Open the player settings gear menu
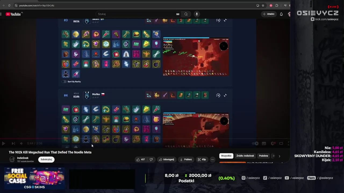Image resolution: width=344 pixels, height=193 pixels. click(273, 143)
